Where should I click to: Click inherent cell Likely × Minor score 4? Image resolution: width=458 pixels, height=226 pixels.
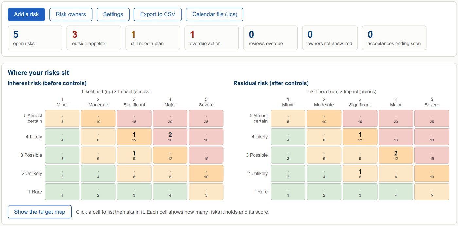click(x=62, y=137)
